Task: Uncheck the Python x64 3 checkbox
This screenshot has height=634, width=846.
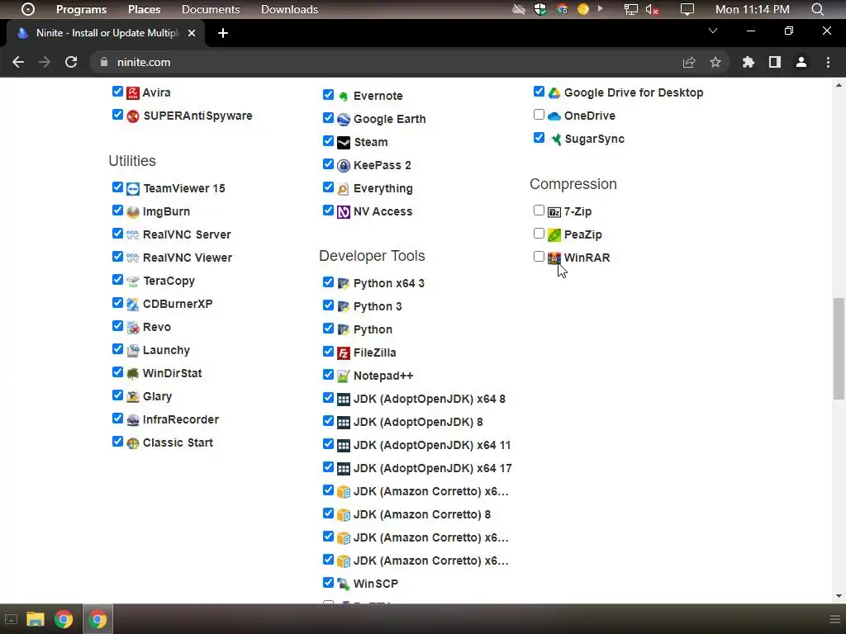Action: pyautogui.click(x=328, y=282)
